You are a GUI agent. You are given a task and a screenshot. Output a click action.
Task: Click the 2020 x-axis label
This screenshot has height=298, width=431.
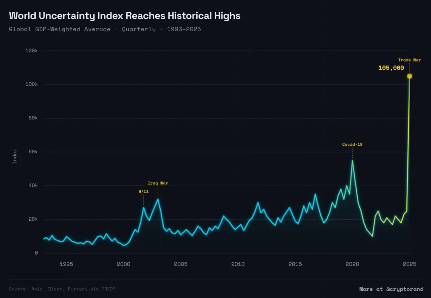[352, 264]
